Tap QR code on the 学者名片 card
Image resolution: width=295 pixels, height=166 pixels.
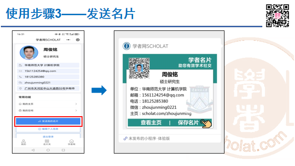139,68
